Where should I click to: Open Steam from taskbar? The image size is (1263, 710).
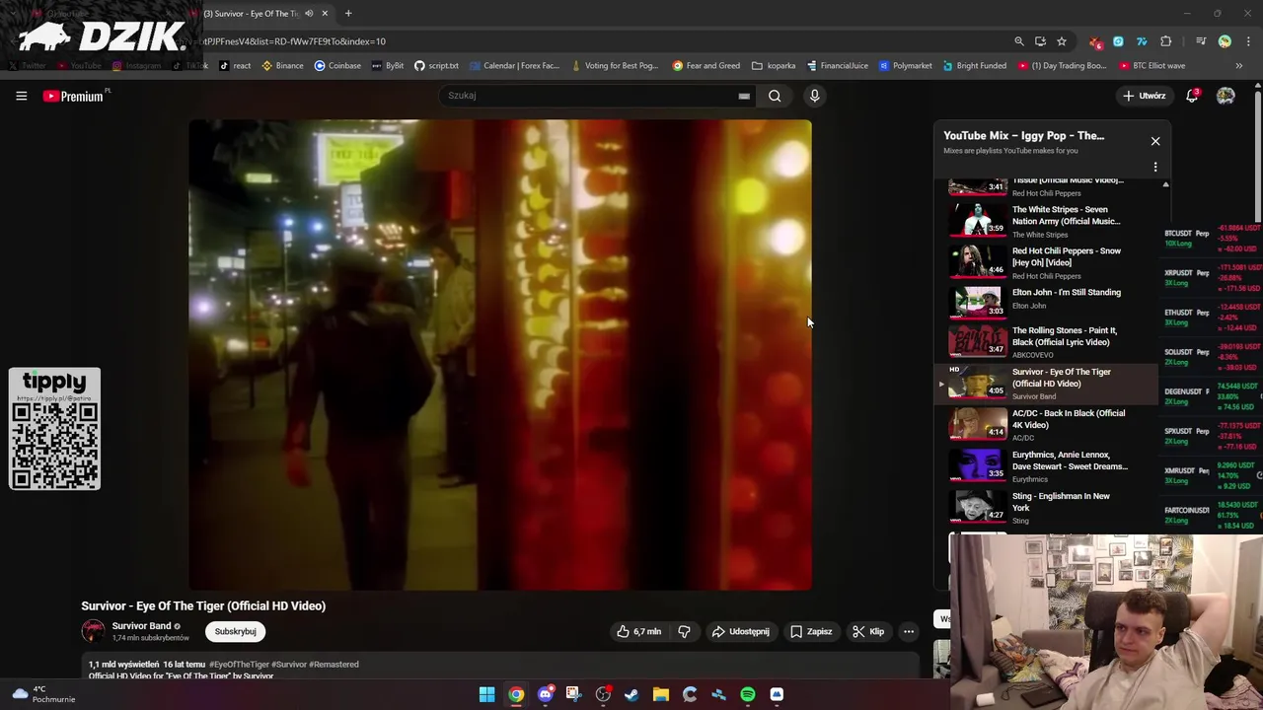631,694
